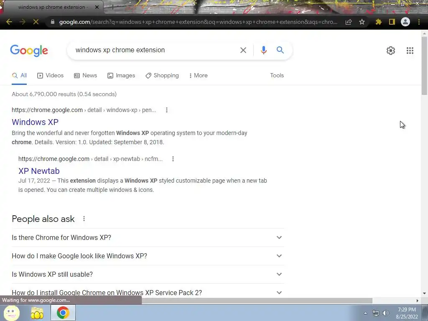Open the Tools options
This screenshot has width=428, height=321.
[x=277, y=75]
